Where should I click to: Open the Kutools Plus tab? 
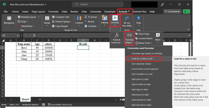(139, 12)
